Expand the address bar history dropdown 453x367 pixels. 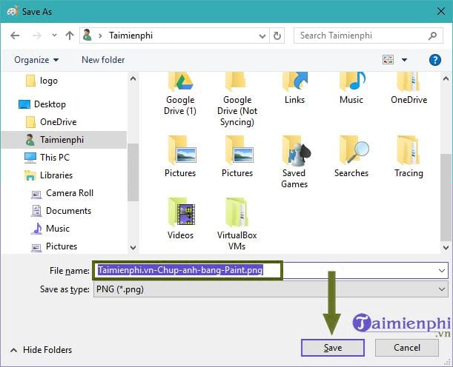coord(262,36)
